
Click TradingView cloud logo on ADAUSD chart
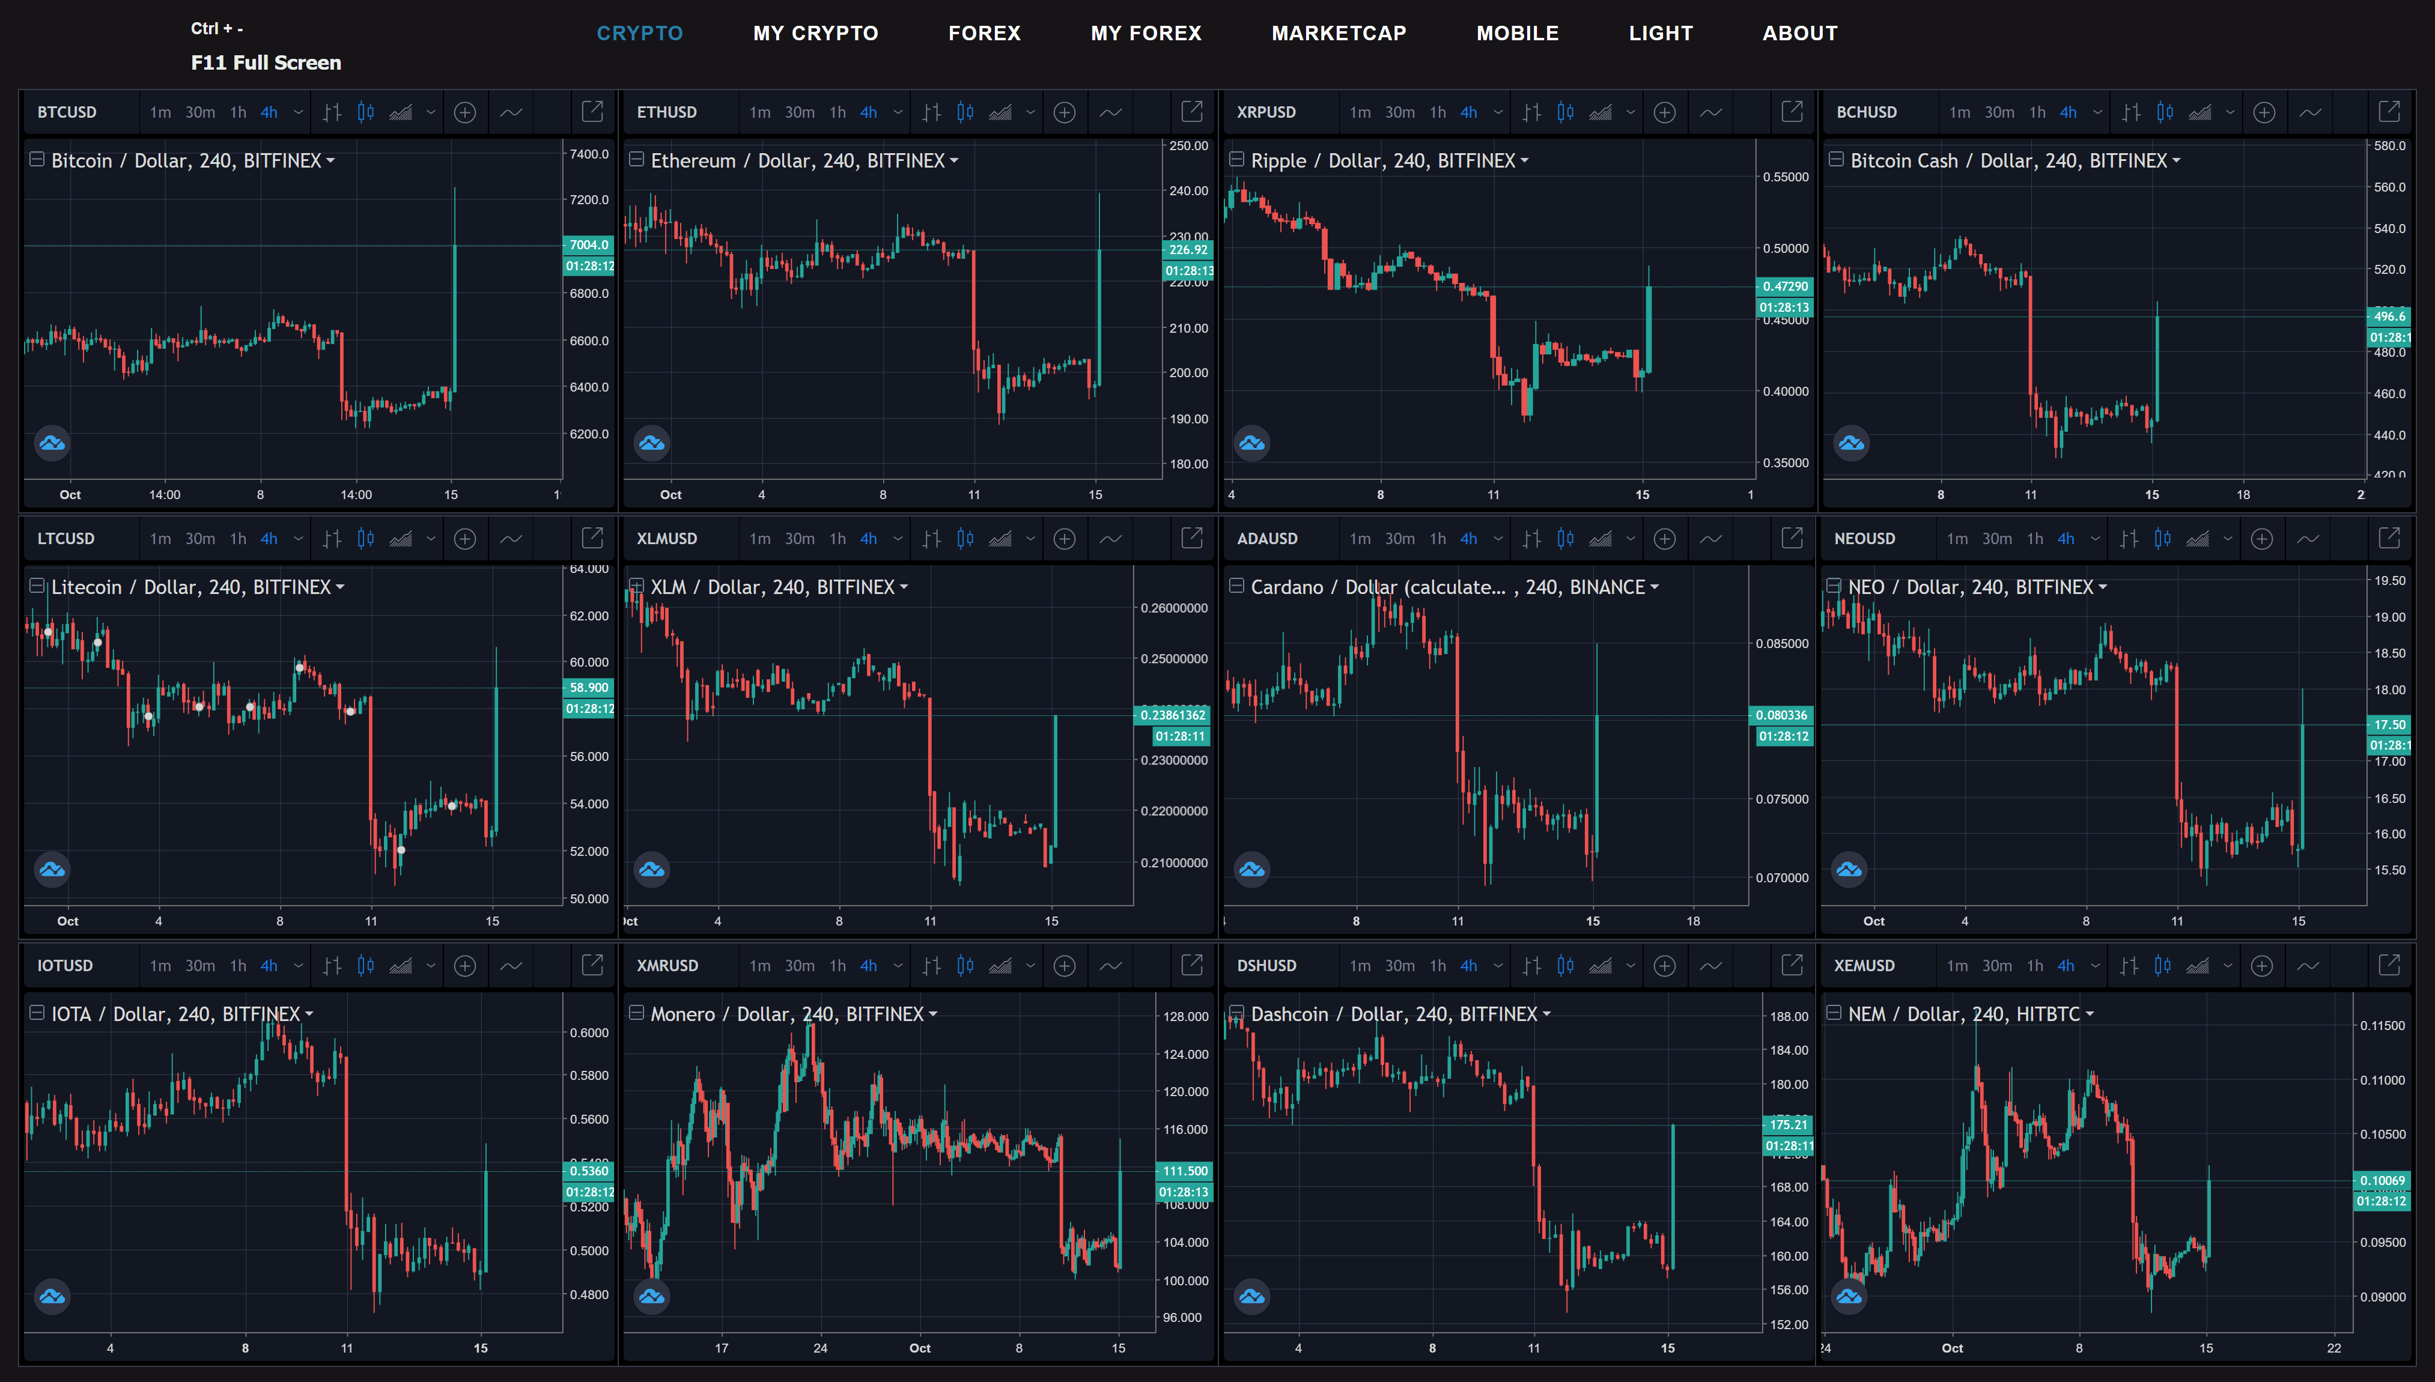[1251, 868]
